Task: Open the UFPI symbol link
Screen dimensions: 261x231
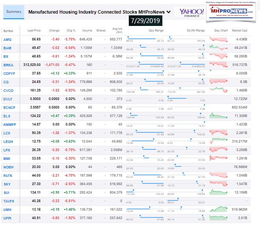Action: (7, 218)
